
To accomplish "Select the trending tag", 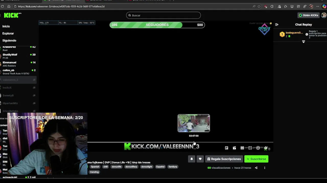I will click(x=94, y=172).
